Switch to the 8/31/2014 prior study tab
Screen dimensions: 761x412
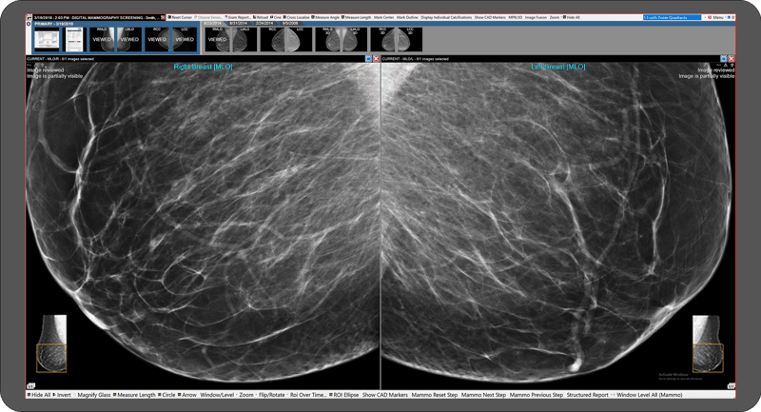point(238,23)
